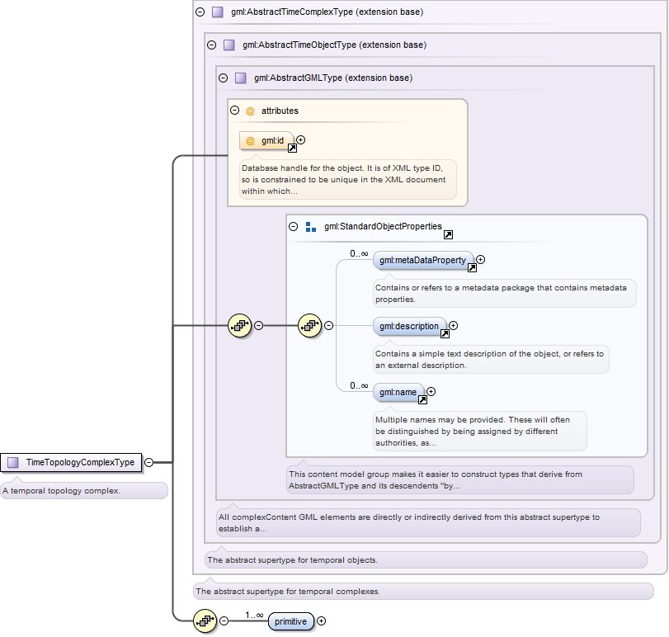669x637 pixels.
Task: Select the gml:metaDataProperty element node
Action: [423, 260]
